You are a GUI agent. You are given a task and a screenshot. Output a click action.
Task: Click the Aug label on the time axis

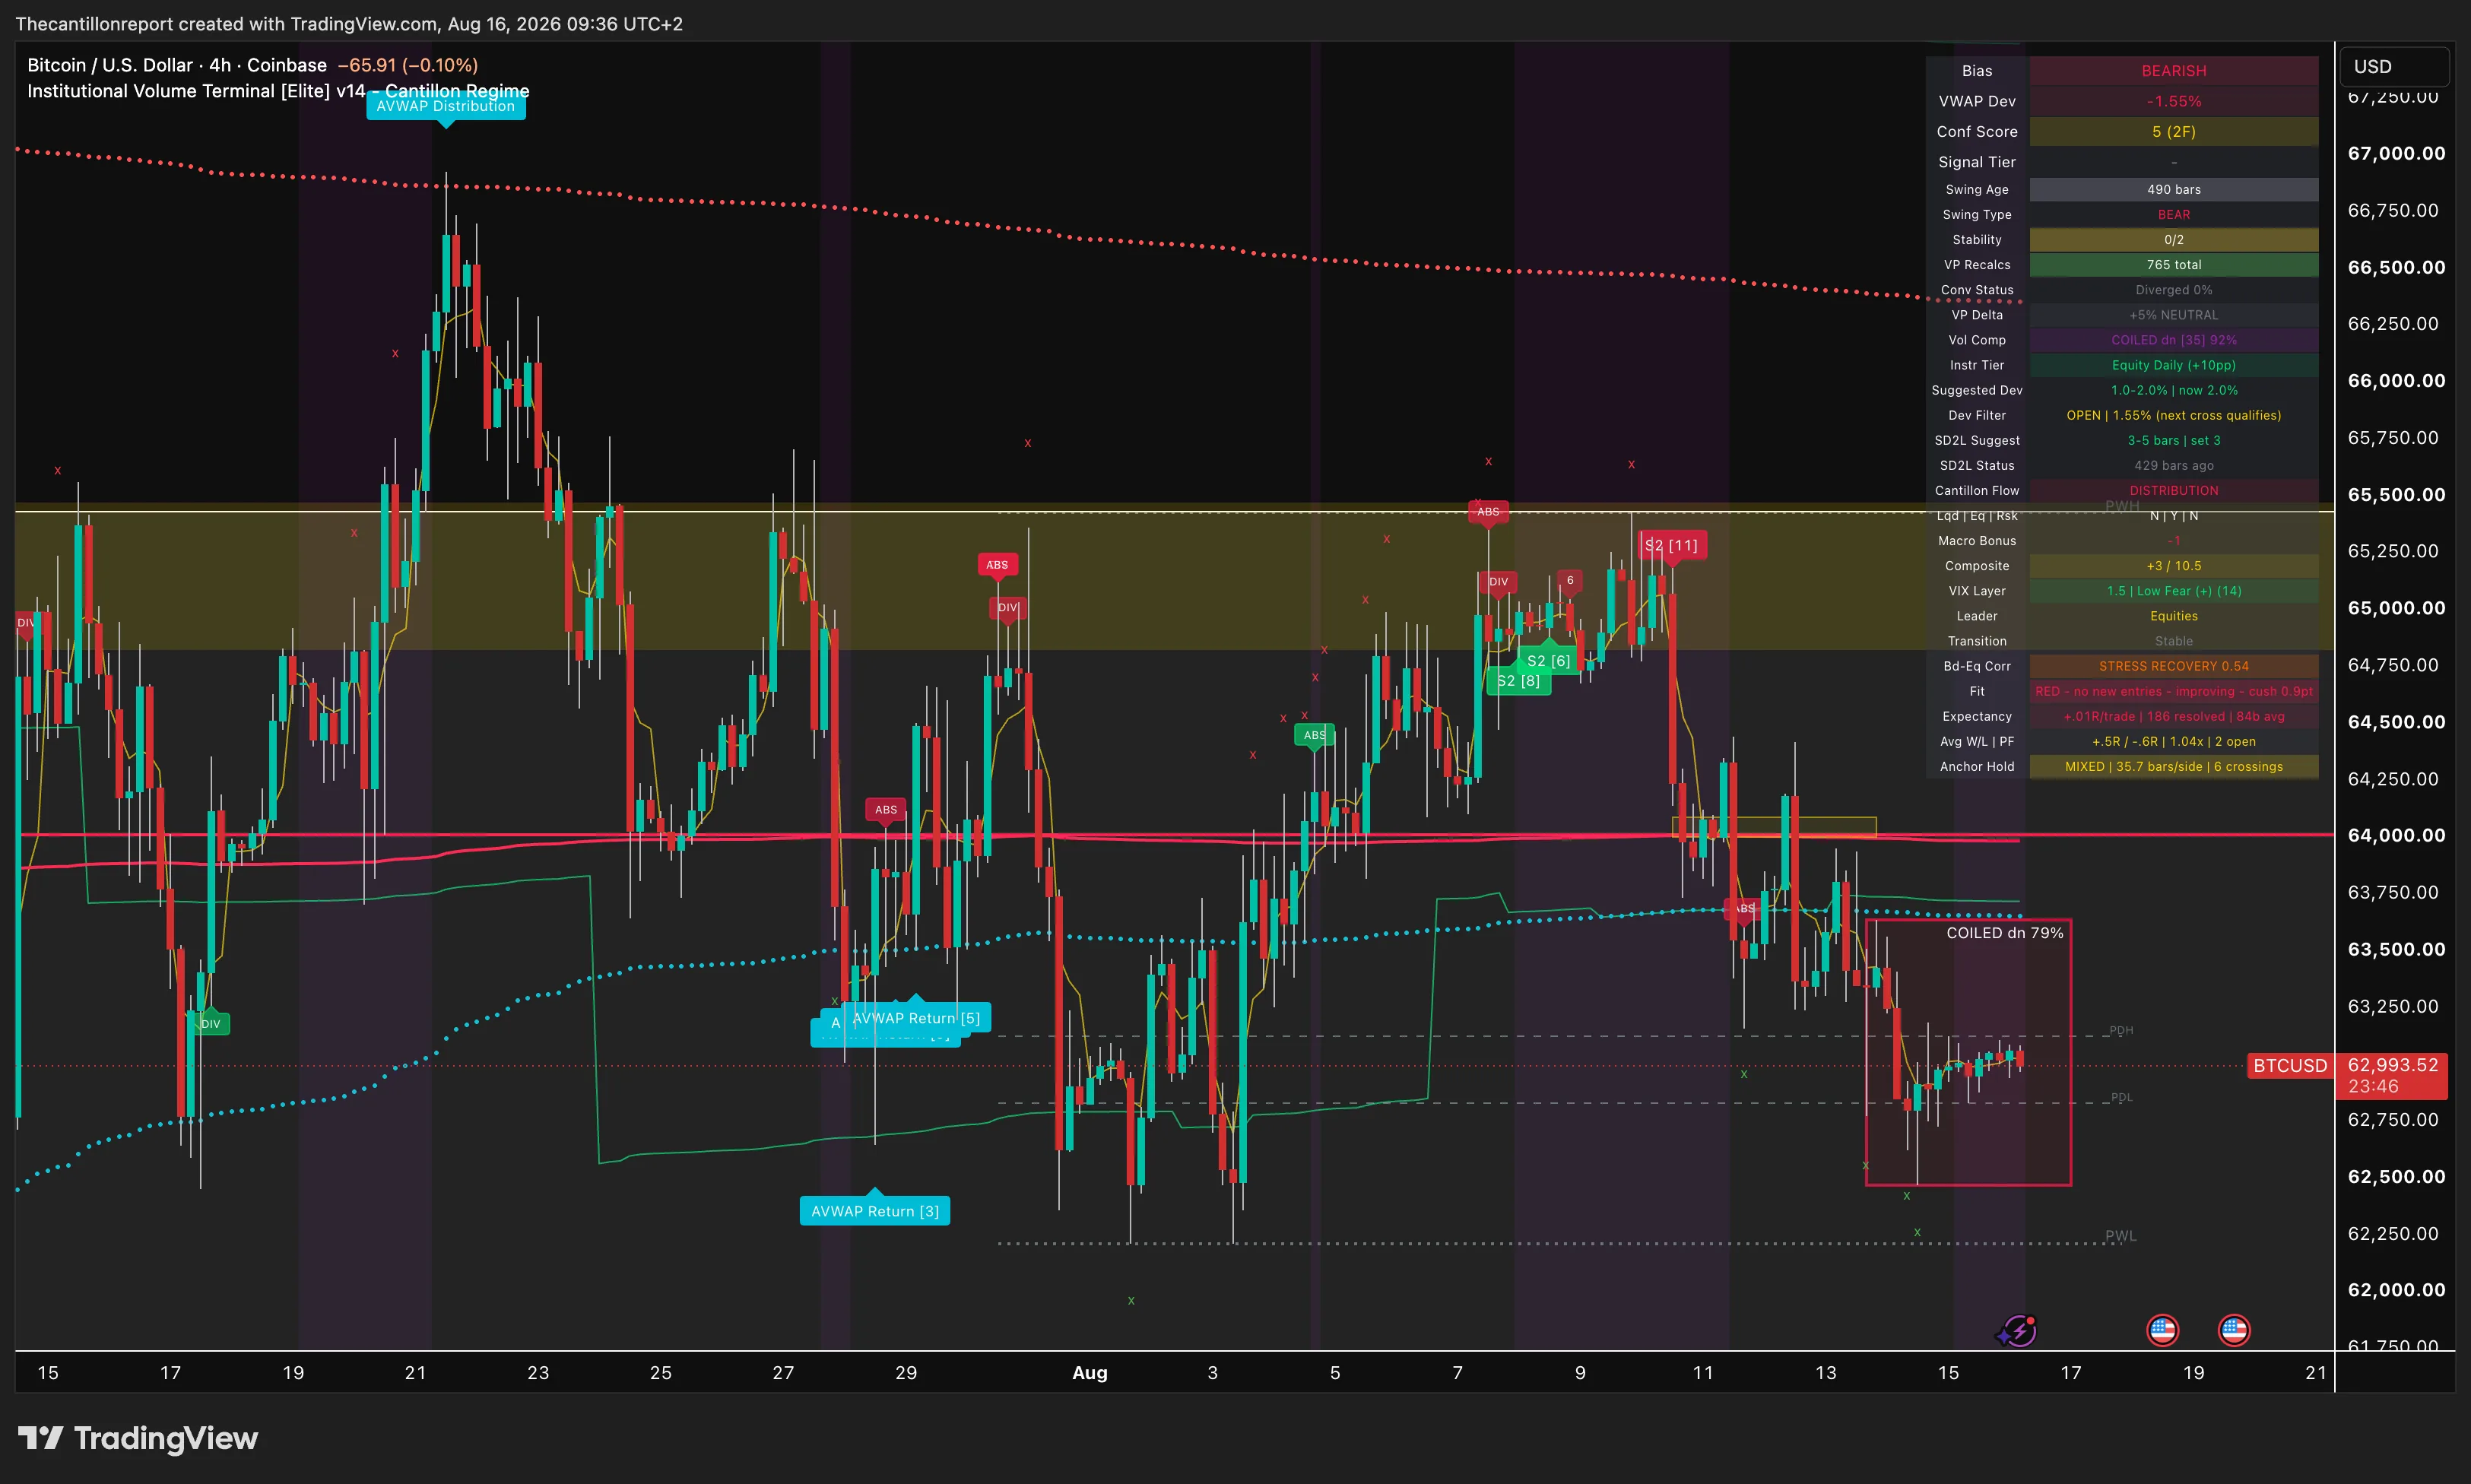(1089, 1373)
